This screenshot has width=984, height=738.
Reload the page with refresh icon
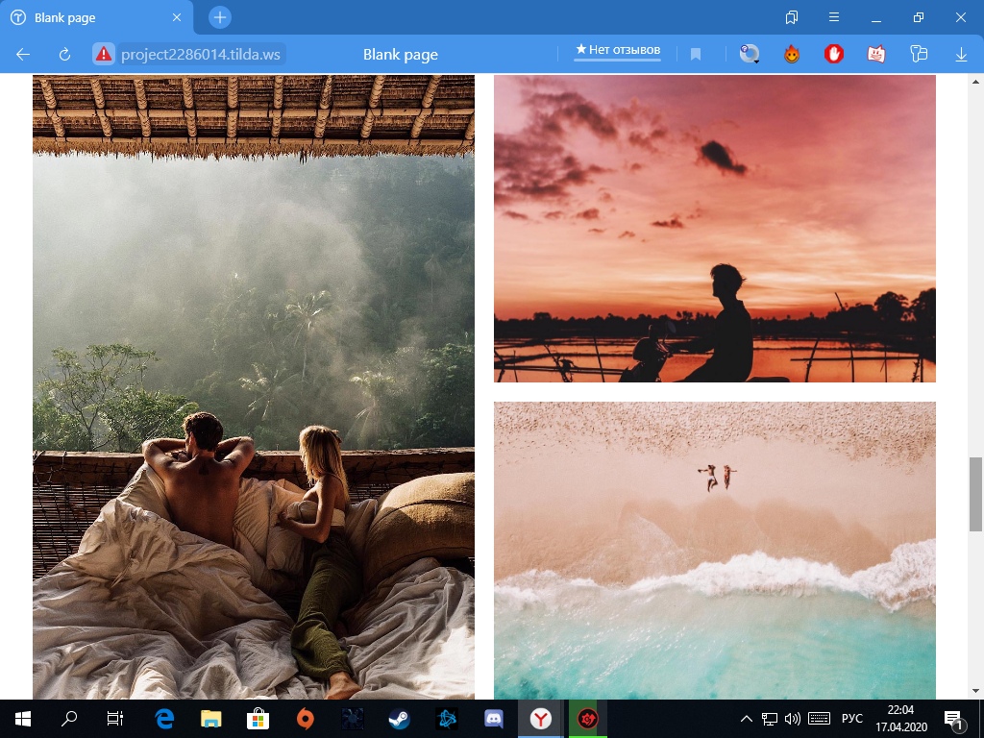[64, 55]
